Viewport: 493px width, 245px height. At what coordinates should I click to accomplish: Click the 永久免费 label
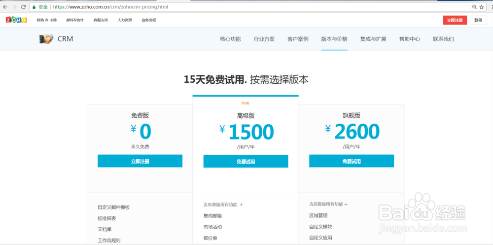click(x=140, y=146)
